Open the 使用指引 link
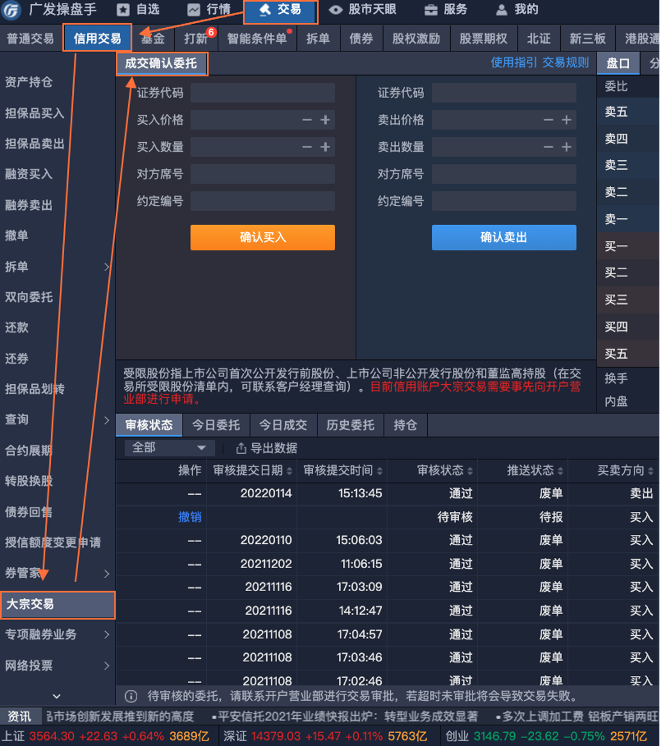The width and height of the screenshot is (660, 746). point(514,62)
